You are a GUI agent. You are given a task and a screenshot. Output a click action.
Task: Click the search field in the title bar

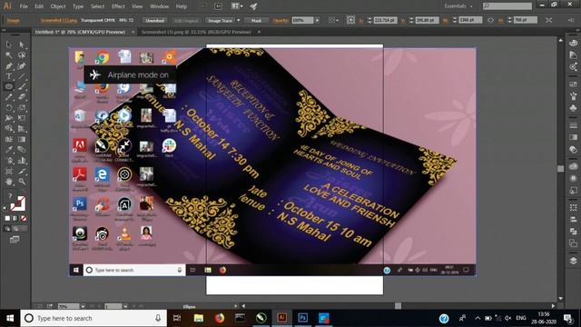click(507, 6)
